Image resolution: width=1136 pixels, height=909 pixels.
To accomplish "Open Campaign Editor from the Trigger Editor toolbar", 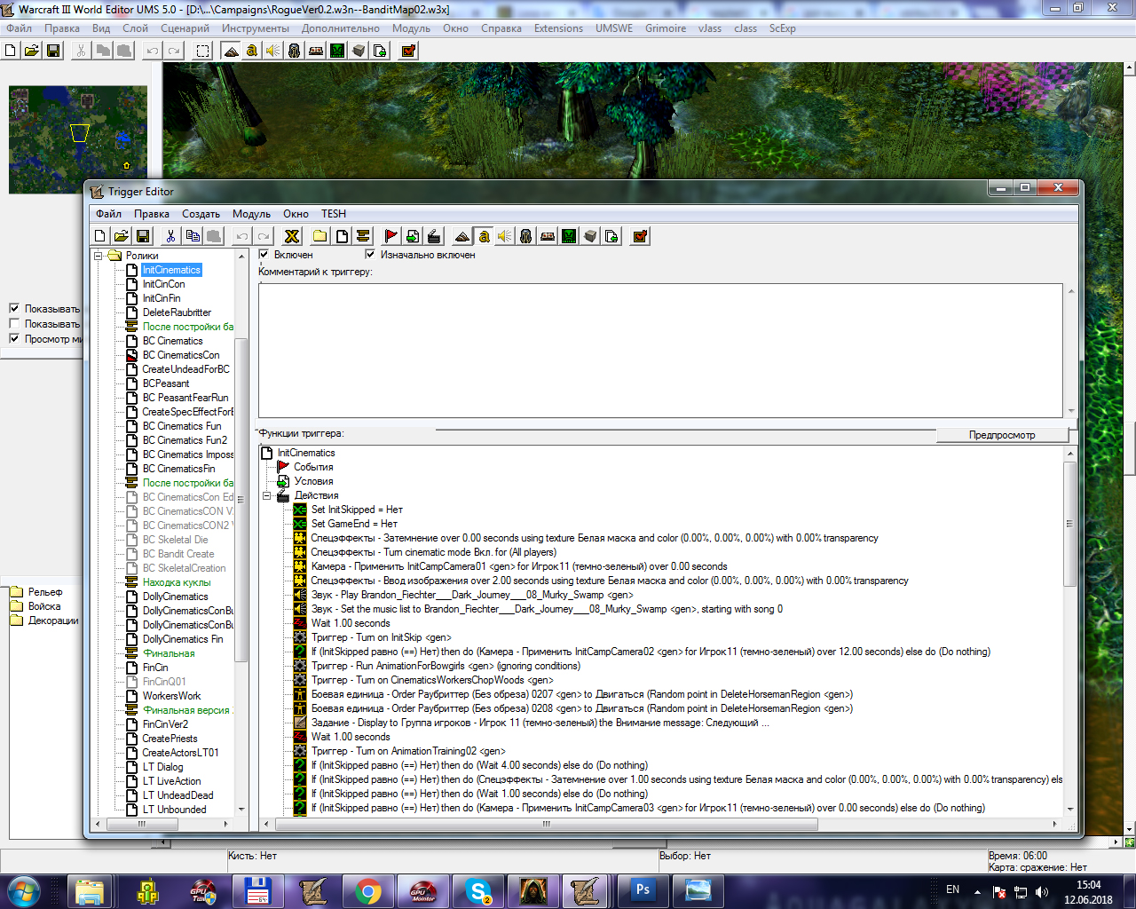I will 548,236.
